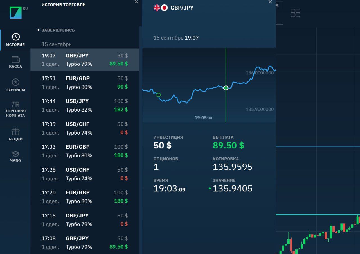Image resolution: width=360 pixels, height=254 pixels.
Task: Open the Касса wallet section
Action: [x=15, y=62]
